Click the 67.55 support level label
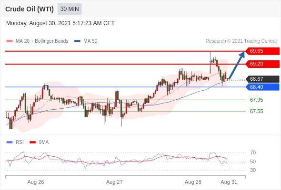Screen dimensions: 281x190 click(256, 111)
